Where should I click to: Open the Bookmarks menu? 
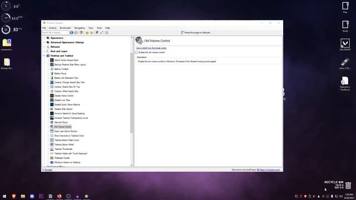[x=66, y=28]
